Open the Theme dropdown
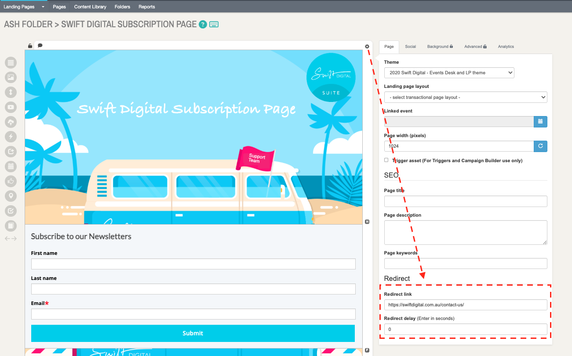Image resolution: width=572 pixels, height=356 pixels. click(449, 73)
